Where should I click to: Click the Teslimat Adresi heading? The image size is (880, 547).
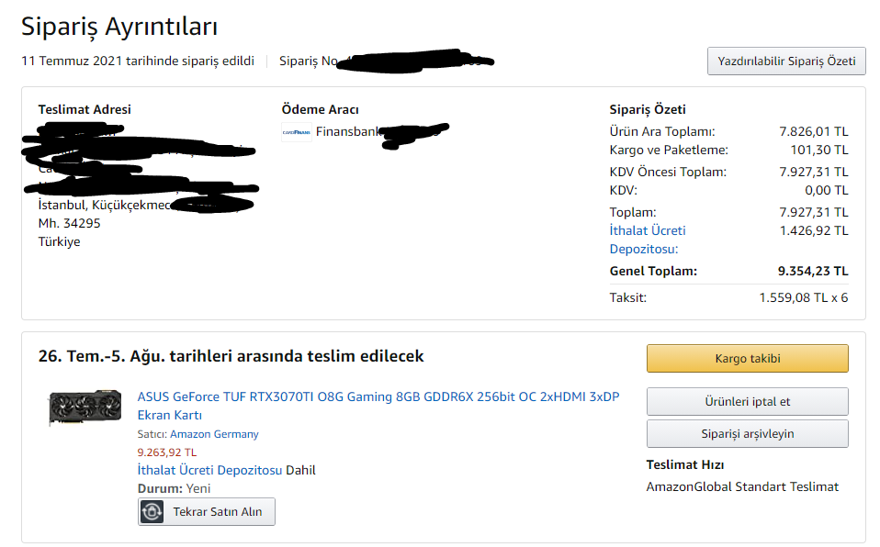85,110
